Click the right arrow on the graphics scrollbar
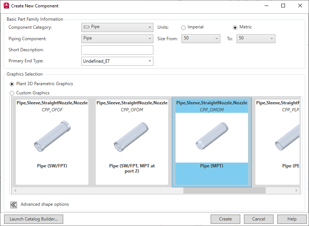 point(296,190)
